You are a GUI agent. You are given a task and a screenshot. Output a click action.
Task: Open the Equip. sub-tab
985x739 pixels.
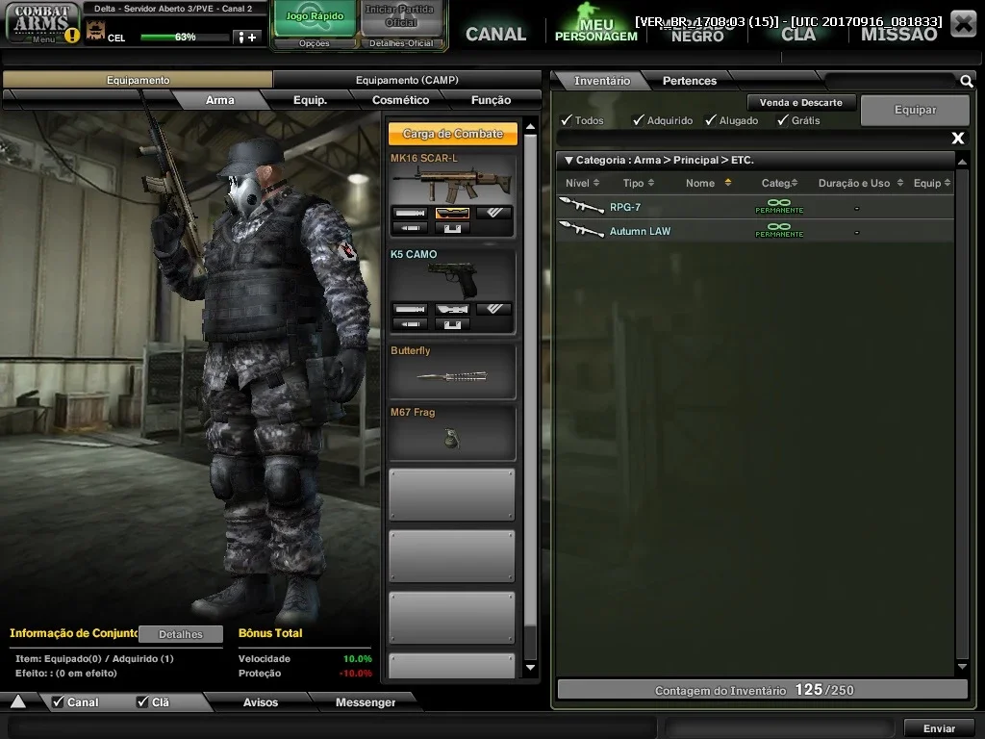[x=311, y=100]
